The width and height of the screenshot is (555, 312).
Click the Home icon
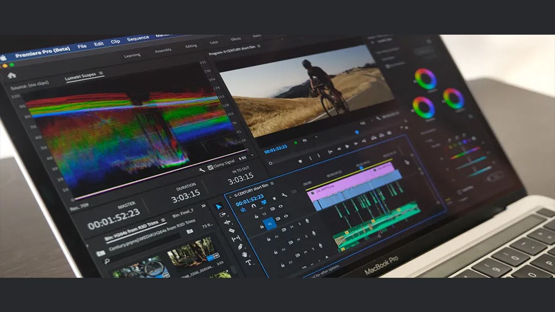tap(12, 75)
